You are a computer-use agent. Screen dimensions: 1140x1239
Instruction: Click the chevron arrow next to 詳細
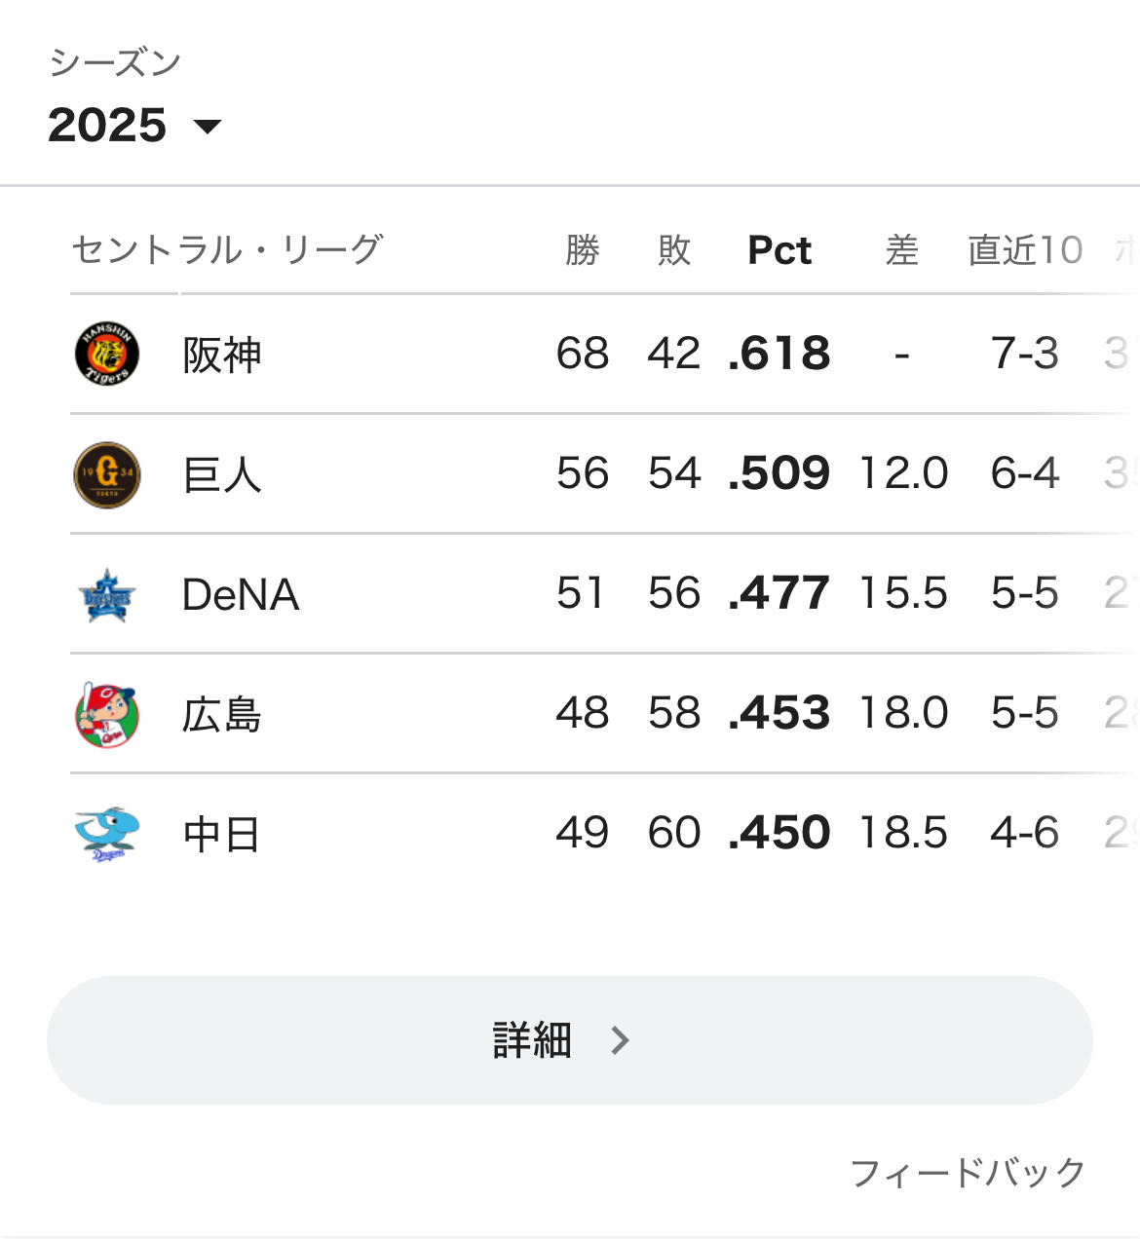click(620, 1040)
